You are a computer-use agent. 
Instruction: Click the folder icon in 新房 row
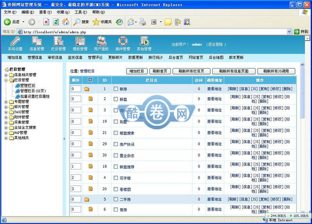[x=87, y=89]
